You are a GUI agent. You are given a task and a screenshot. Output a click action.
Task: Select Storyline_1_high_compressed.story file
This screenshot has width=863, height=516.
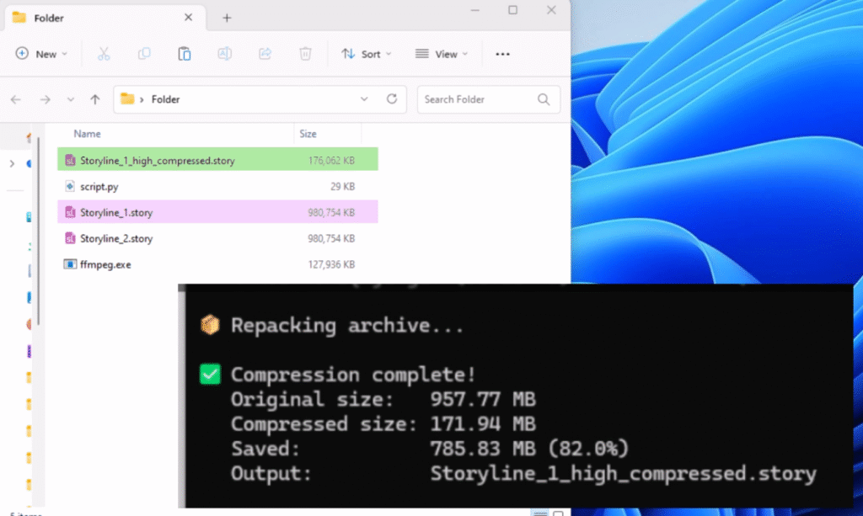(x=157, y=161)
